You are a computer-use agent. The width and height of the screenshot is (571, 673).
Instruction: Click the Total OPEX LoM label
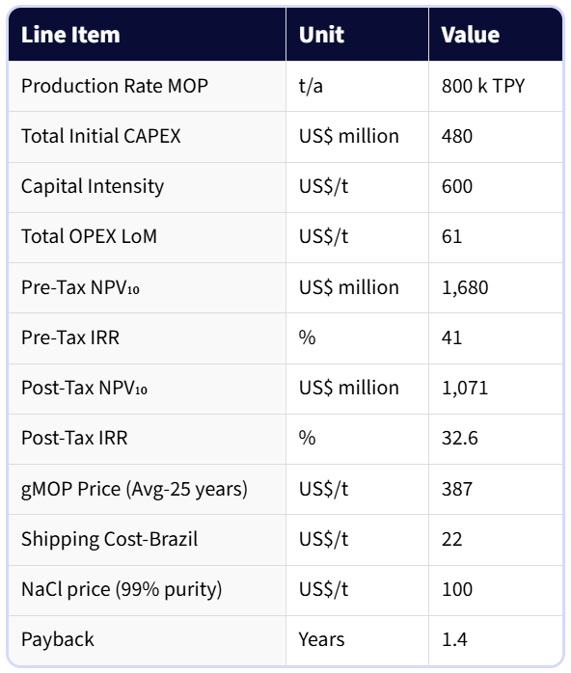tap(90, 236)
